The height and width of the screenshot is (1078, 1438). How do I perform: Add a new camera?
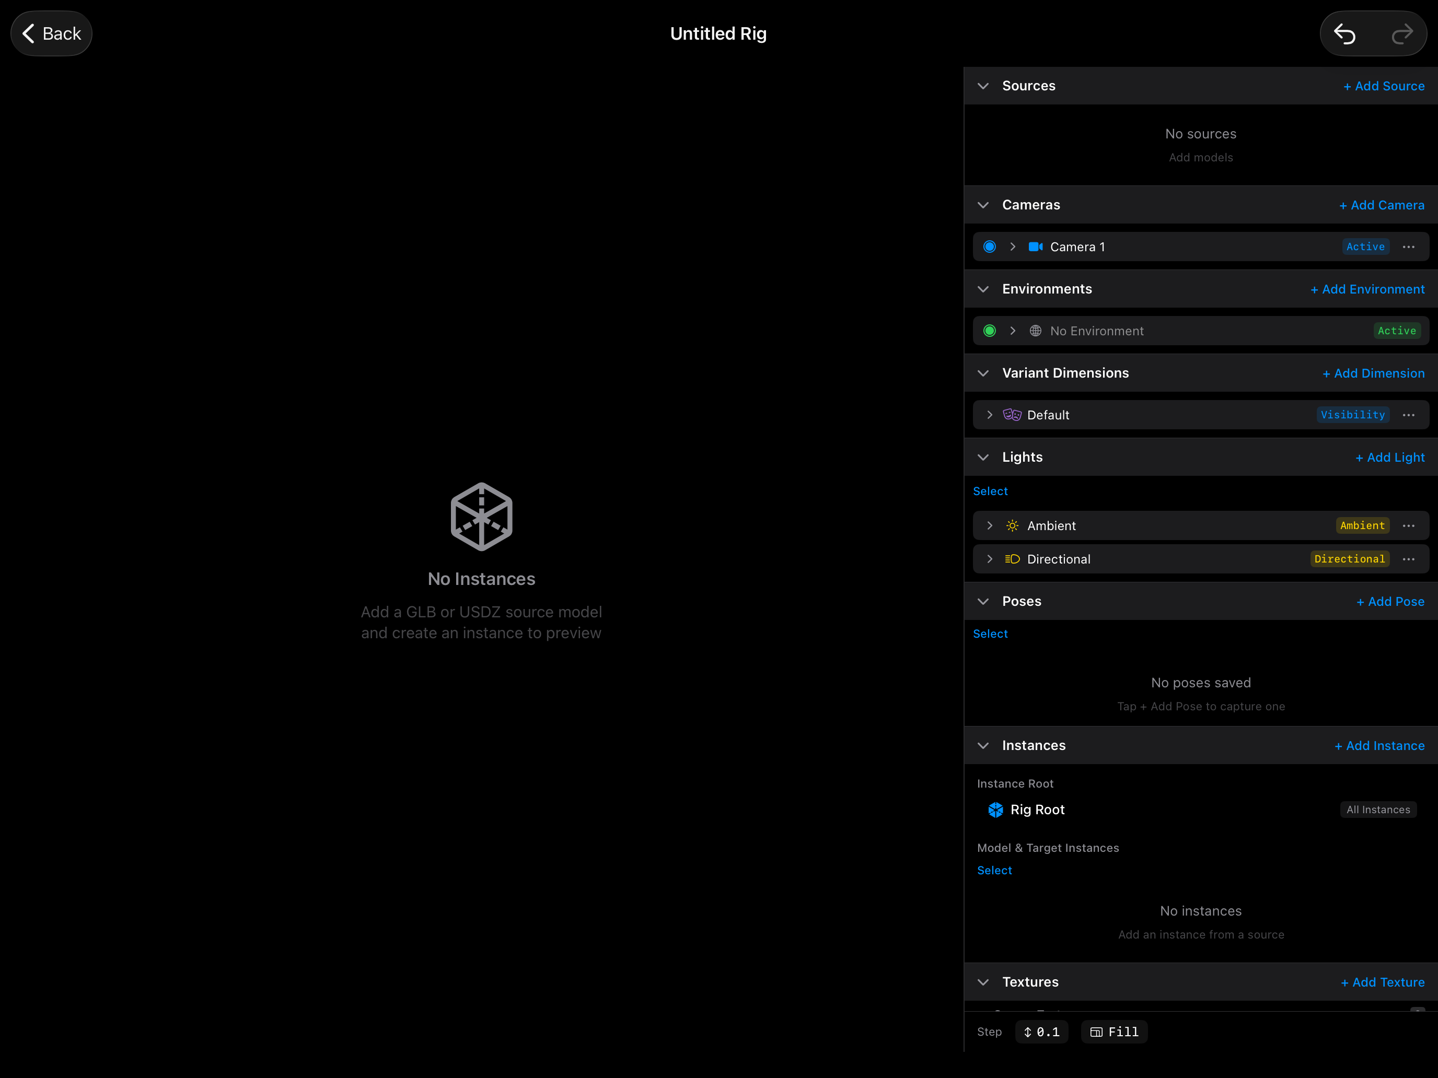click(x=1382, y=205)
